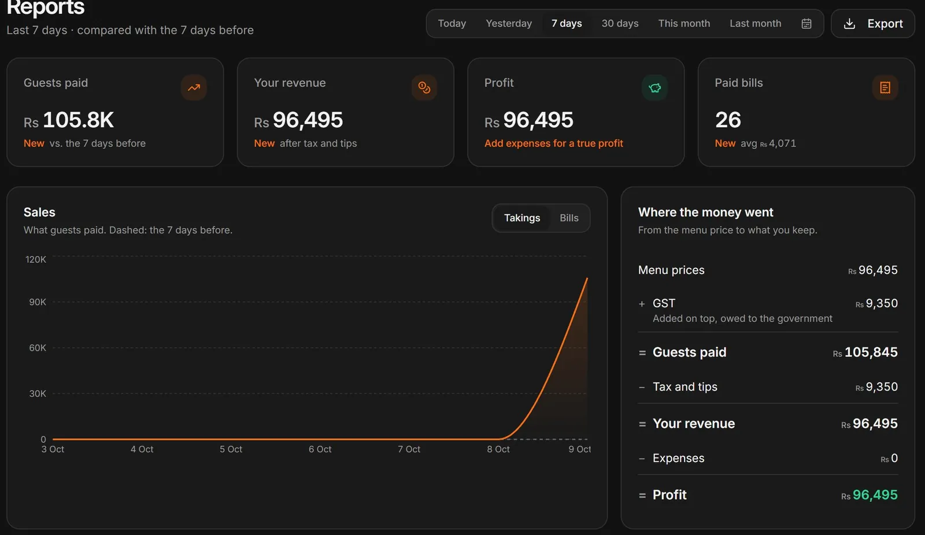Image resolution: width=925 pixels, height=535 pixels.
Task: Click the 8 Oct axis label on chart
Action: (x=498, y=449)
